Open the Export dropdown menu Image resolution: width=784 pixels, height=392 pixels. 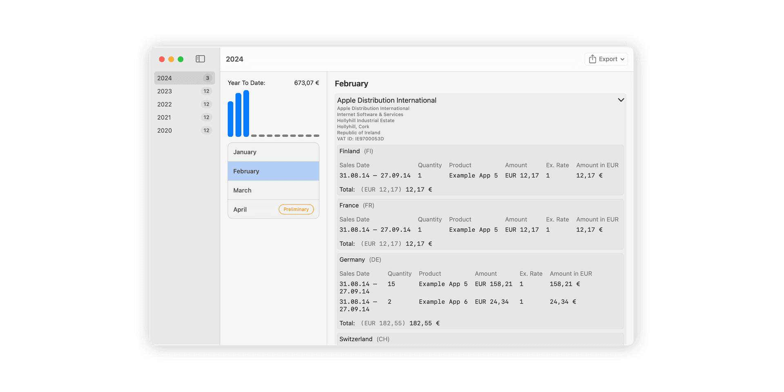click(606, 59)
